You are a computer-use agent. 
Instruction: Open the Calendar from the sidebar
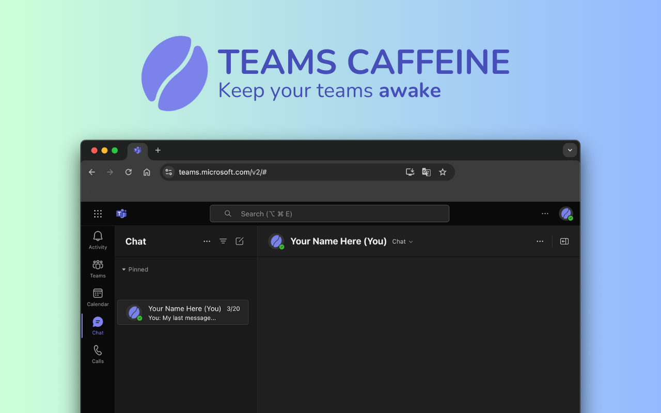[98, 297]
